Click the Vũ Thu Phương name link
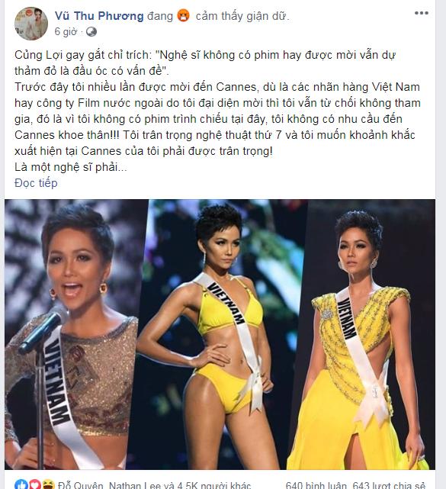 click(99, 16)
